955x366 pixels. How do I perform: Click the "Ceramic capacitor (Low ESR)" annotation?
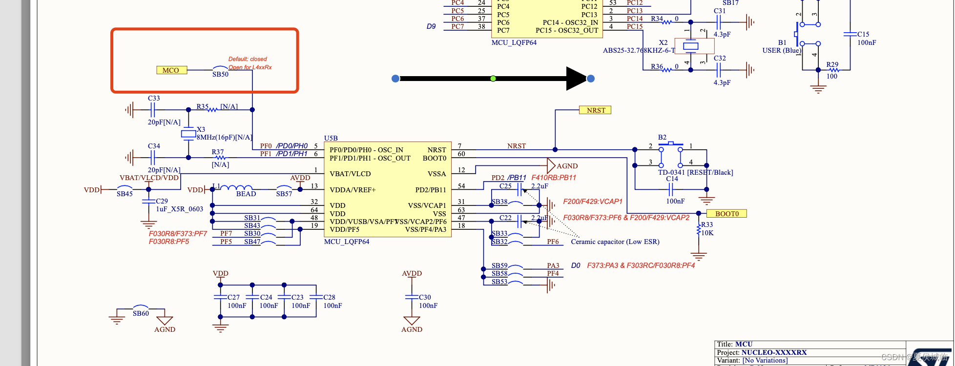point(615,242)
